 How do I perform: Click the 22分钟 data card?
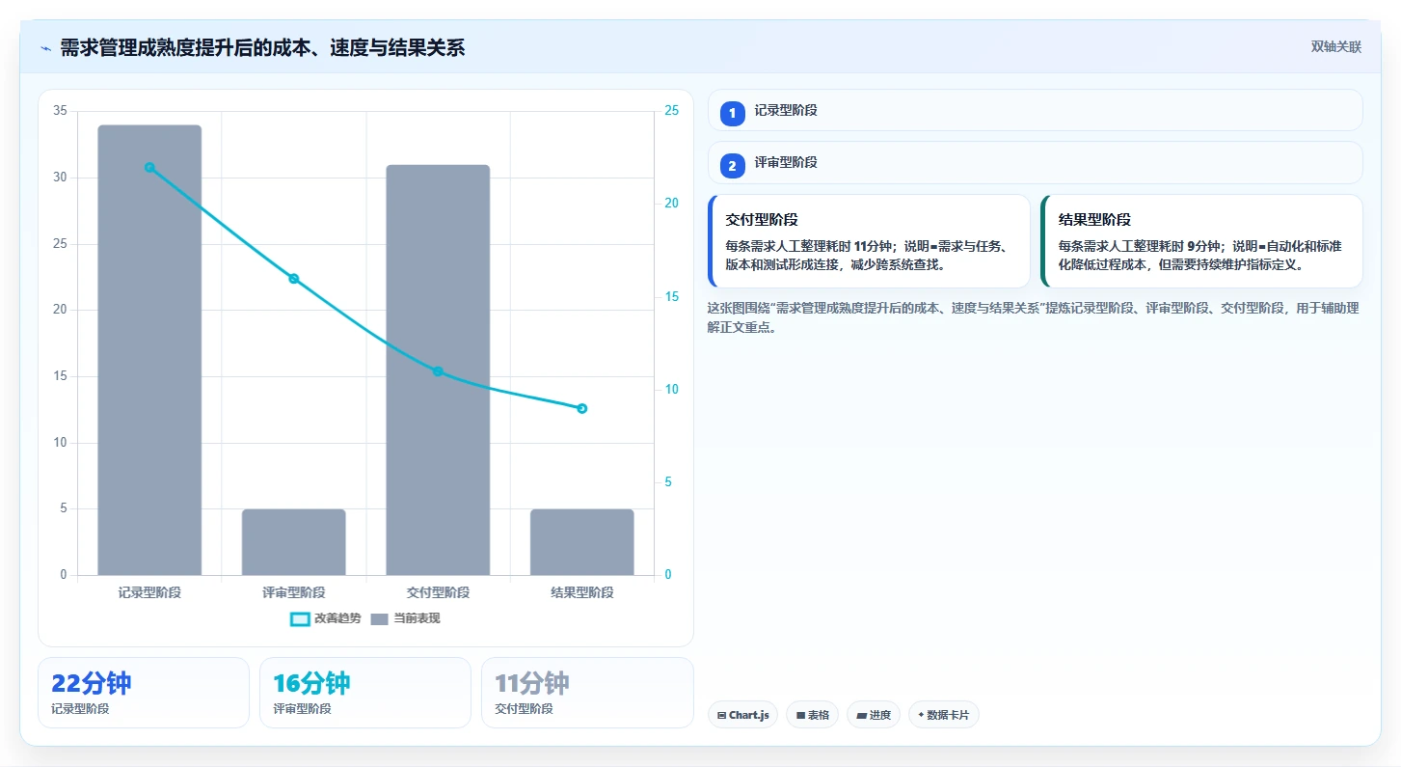[x=144, y=693]
